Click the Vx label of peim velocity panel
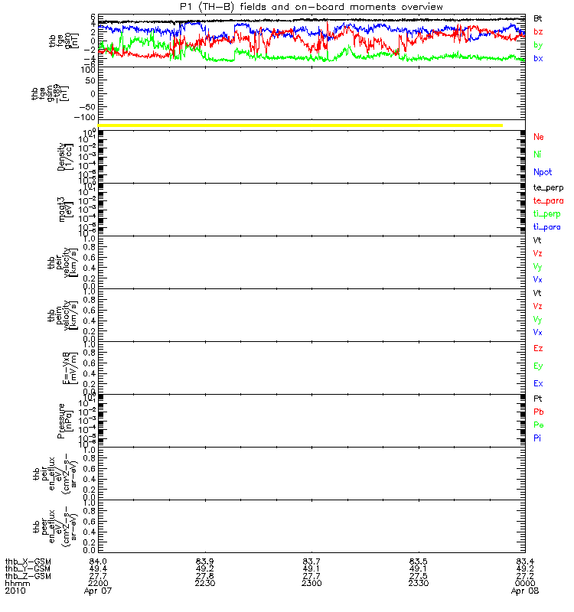The height and width of the screenshot is (612, 574). [538, 333]
